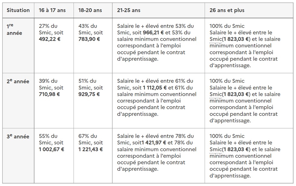Select the '2e année' row label
Screen dimensions: 296x186
point(18,81)
